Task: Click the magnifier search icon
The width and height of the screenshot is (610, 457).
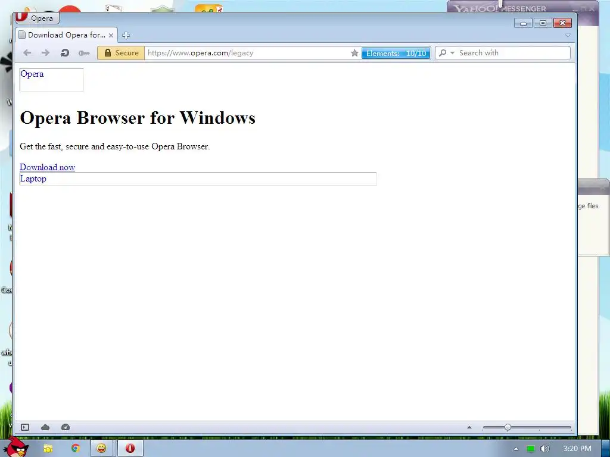Action: point(443,53)
